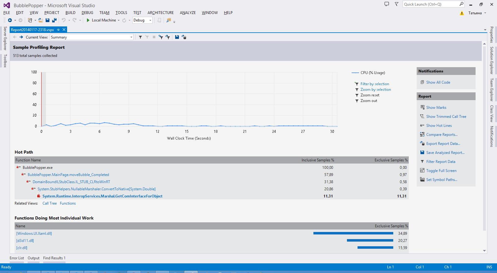
Task: Click the Save toolbar icon
Action: (x=48, y=20)
